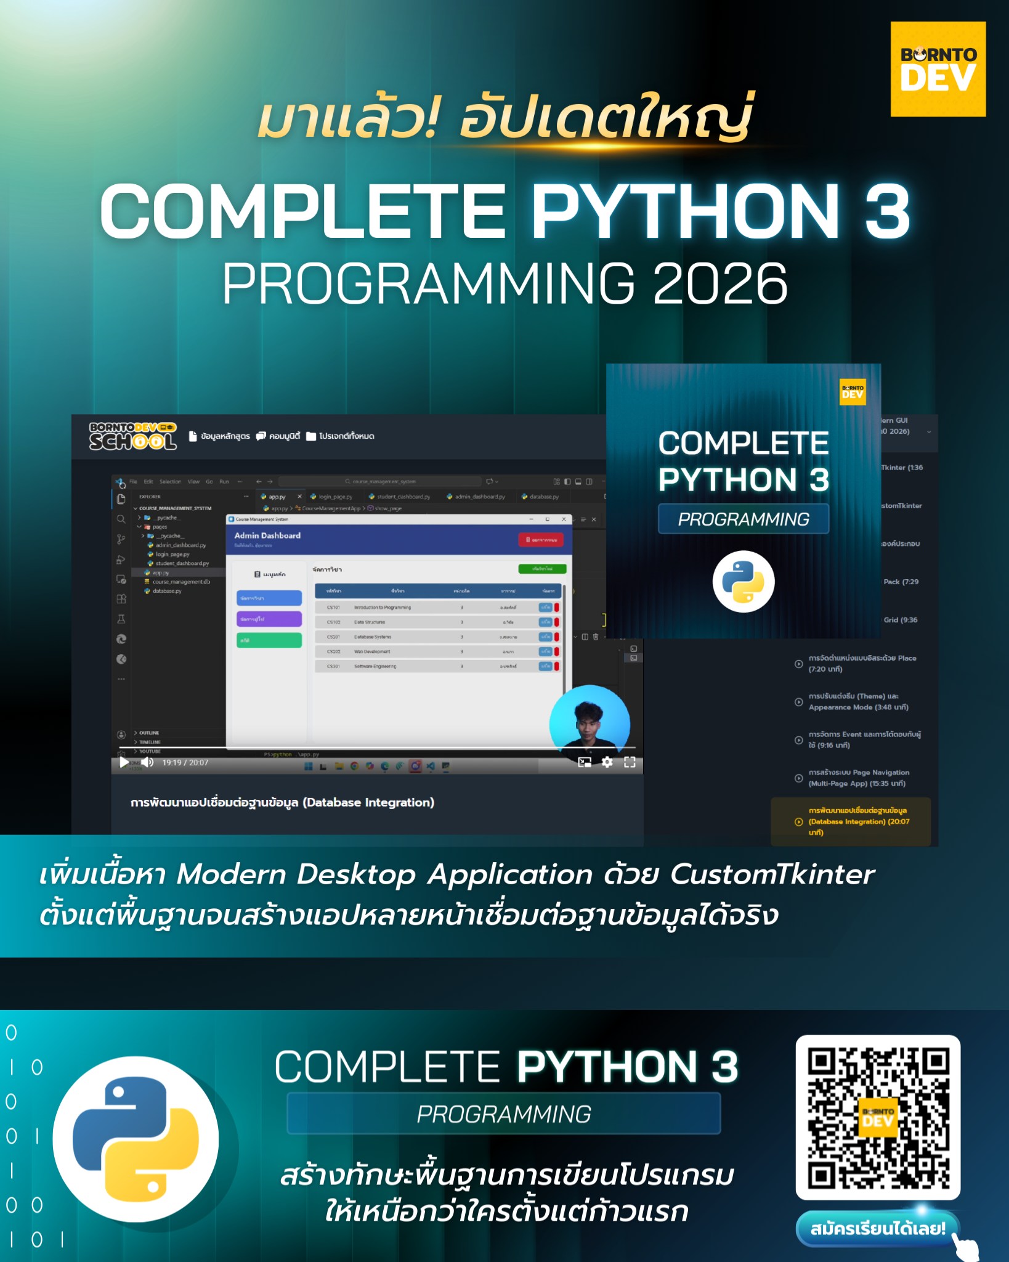Click the forward navigation arrow in VS Code

(270, 482)
